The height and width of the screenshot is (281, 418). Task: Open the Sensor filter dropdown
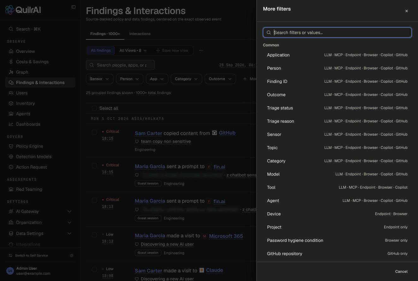click(x=99, y=79)
